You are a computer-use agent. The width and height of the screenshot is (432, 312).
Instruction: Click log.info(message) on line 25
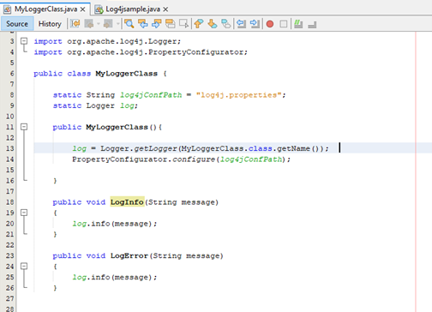point(115,277)
